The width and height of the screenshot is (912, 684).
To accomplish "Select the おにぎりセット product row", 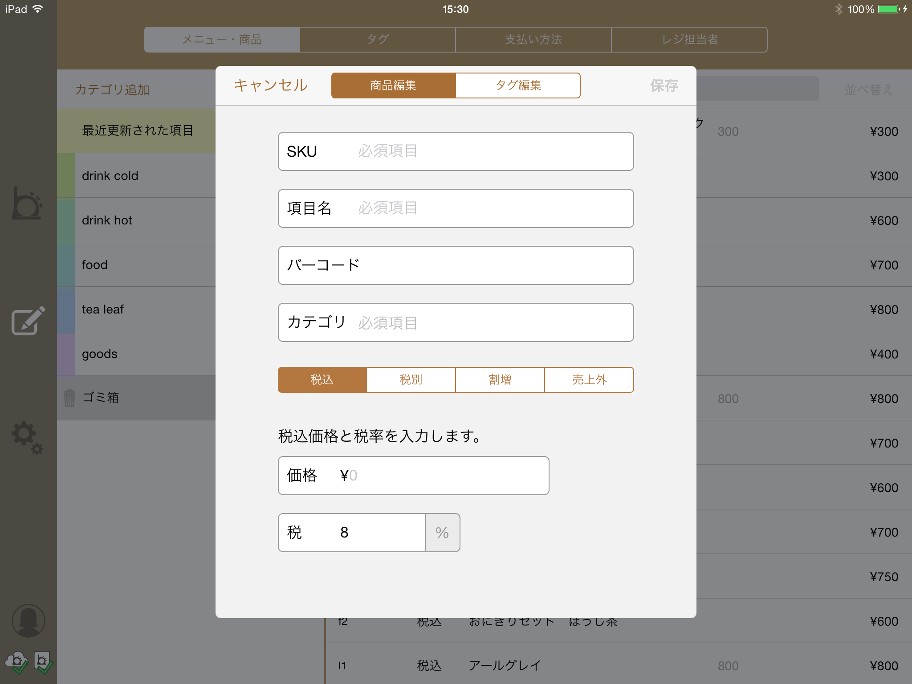I will pos(619,621).
